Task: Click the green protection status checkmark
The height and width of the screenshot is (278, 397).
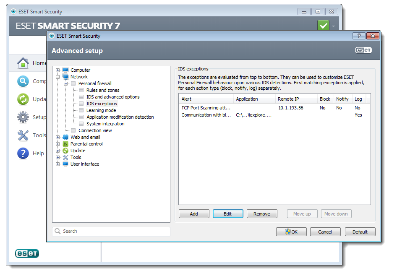Action: [323, 26]
